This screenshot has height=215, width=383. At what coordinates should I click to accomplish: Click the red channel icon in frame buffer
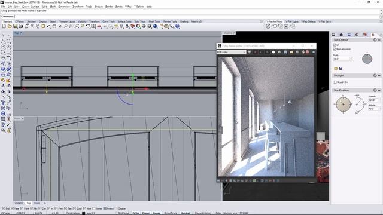pos(256,52)
